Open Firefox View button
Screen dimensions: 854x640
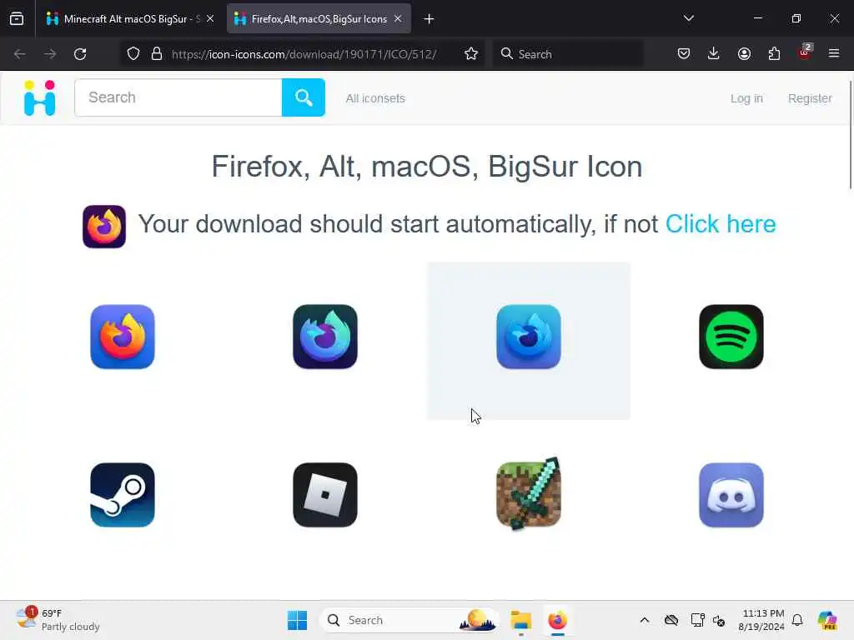point(17,19)
